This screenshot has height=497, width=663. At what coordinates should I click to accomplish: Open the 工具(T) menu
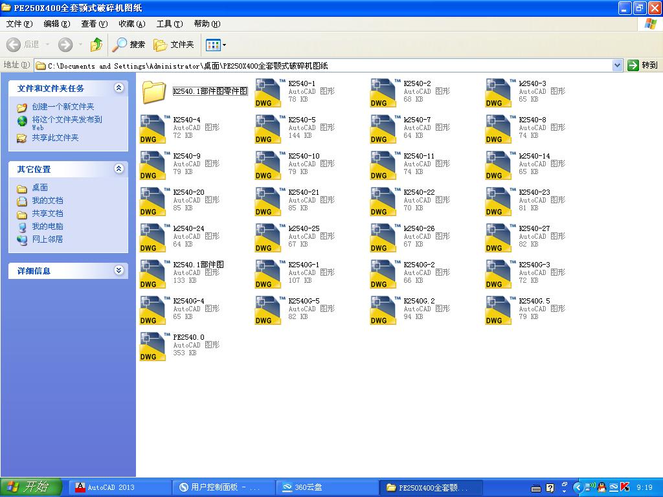click(x=169, y=24)
